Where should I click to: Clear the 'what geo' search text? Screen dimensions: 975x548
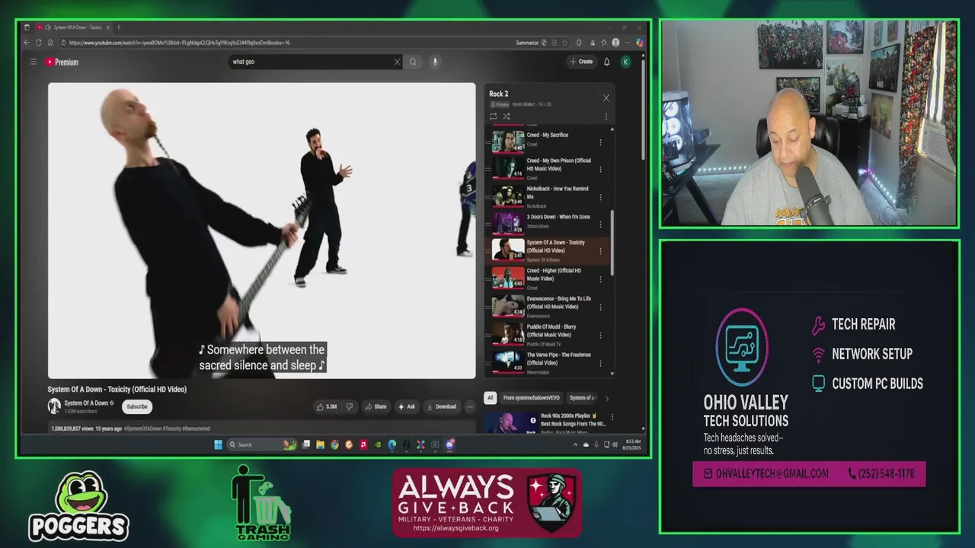point(397,62)
